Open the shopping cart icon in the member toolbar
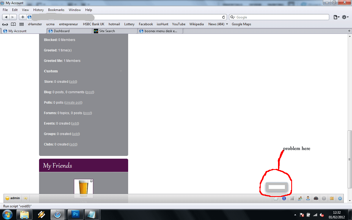 pyautogui.click(x=292, y=198)
